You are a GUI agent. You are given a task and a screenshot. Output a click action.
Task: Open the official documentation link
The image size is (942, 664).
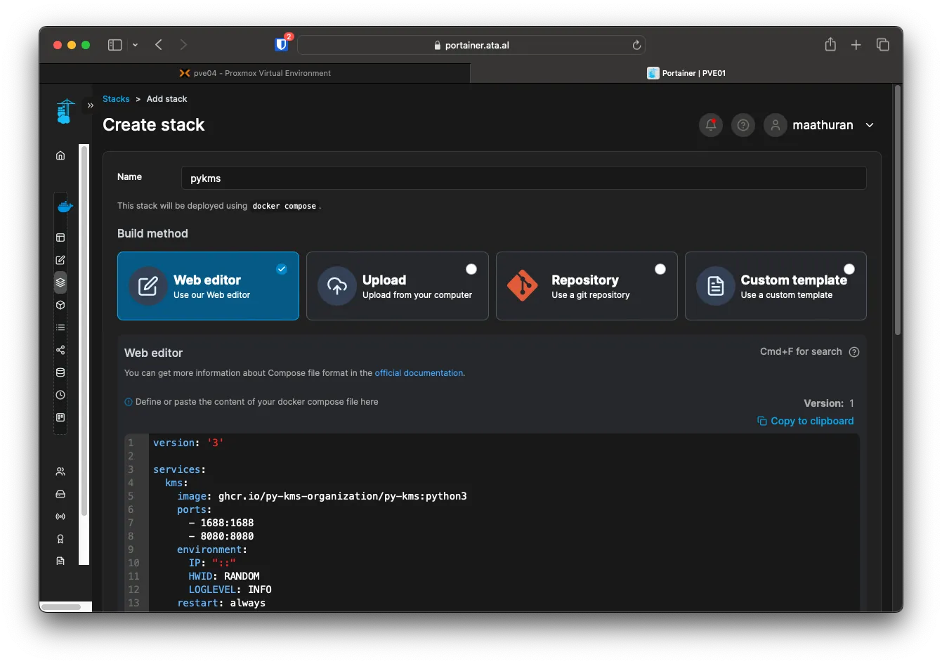pyautogui.click(x=419, y=373)
